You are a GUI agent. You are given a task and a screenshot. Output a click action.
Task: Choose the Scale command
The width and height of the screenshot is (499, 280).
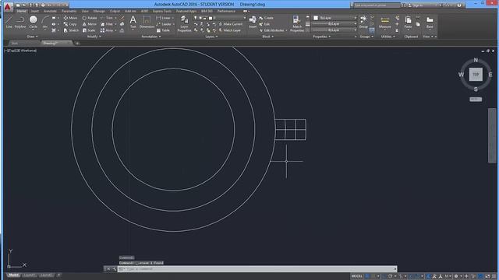[x=88, y=30]
